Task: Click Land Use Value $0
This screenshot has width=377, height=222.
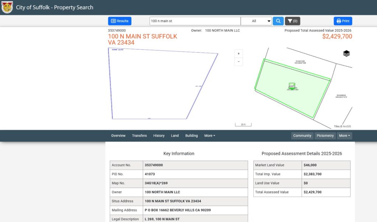Action: click(306, 183)
